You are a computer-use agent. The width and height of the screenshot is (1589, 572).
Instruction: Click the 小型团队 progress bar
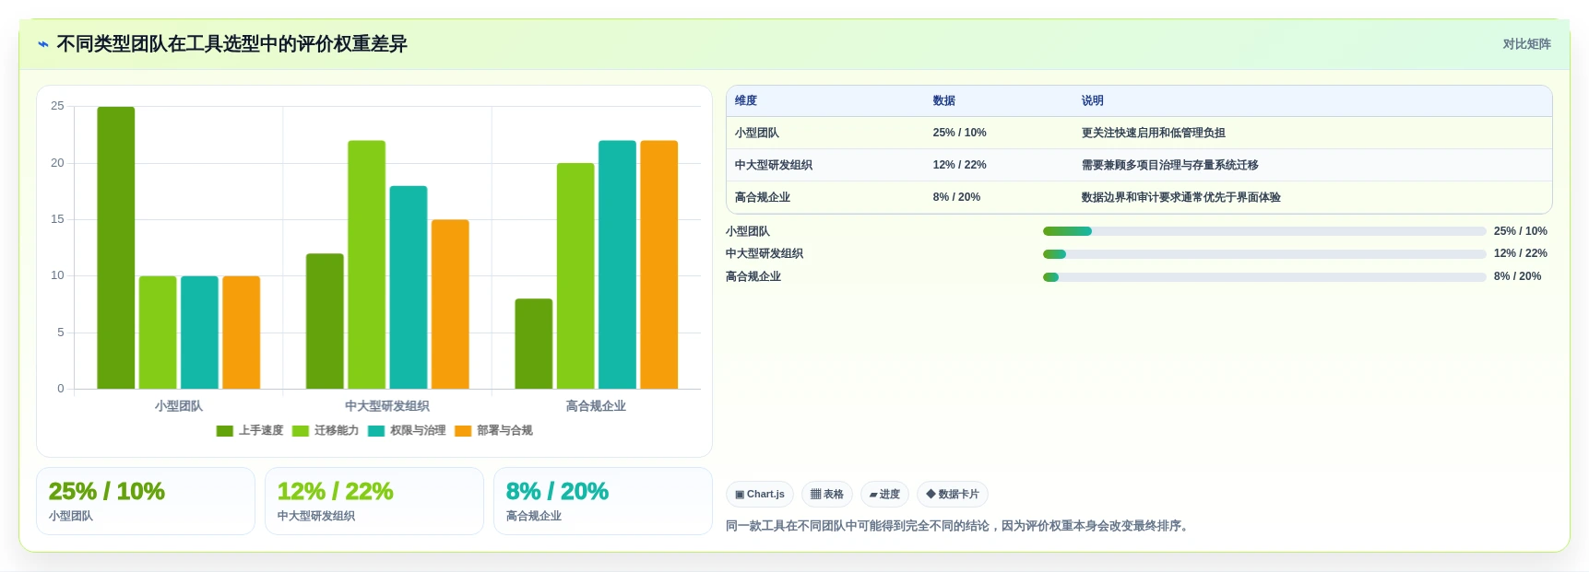[x=1264, y=231]
